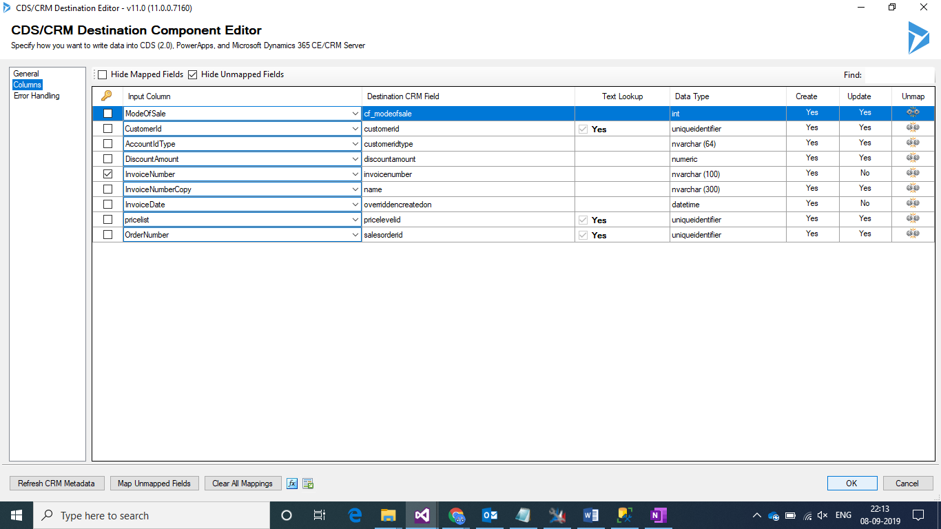Viewport: 941px width, 529px height.
Task: Unmap the pricelist column mapping
Action: pyautogui.click(x=913, y=218)
